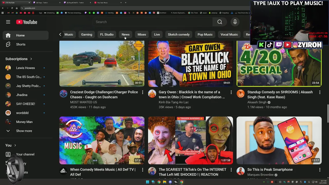The height and width of the screenshot is (185, 329).
Task: Open wordddd subscription
Action: [25, 113]
